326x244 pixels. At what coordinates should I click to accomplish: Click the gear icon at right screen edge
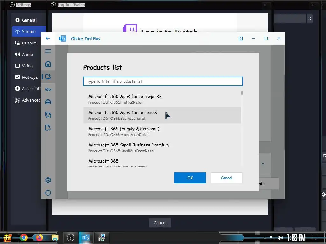[x=324, y=194]
